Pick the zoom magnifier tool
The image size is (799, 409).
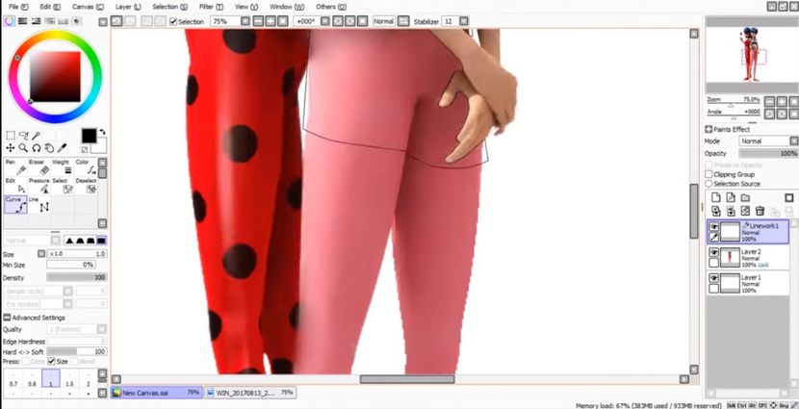23,148
